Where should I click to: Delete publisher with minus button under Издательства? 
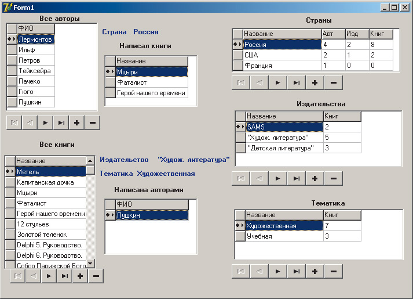334,179
